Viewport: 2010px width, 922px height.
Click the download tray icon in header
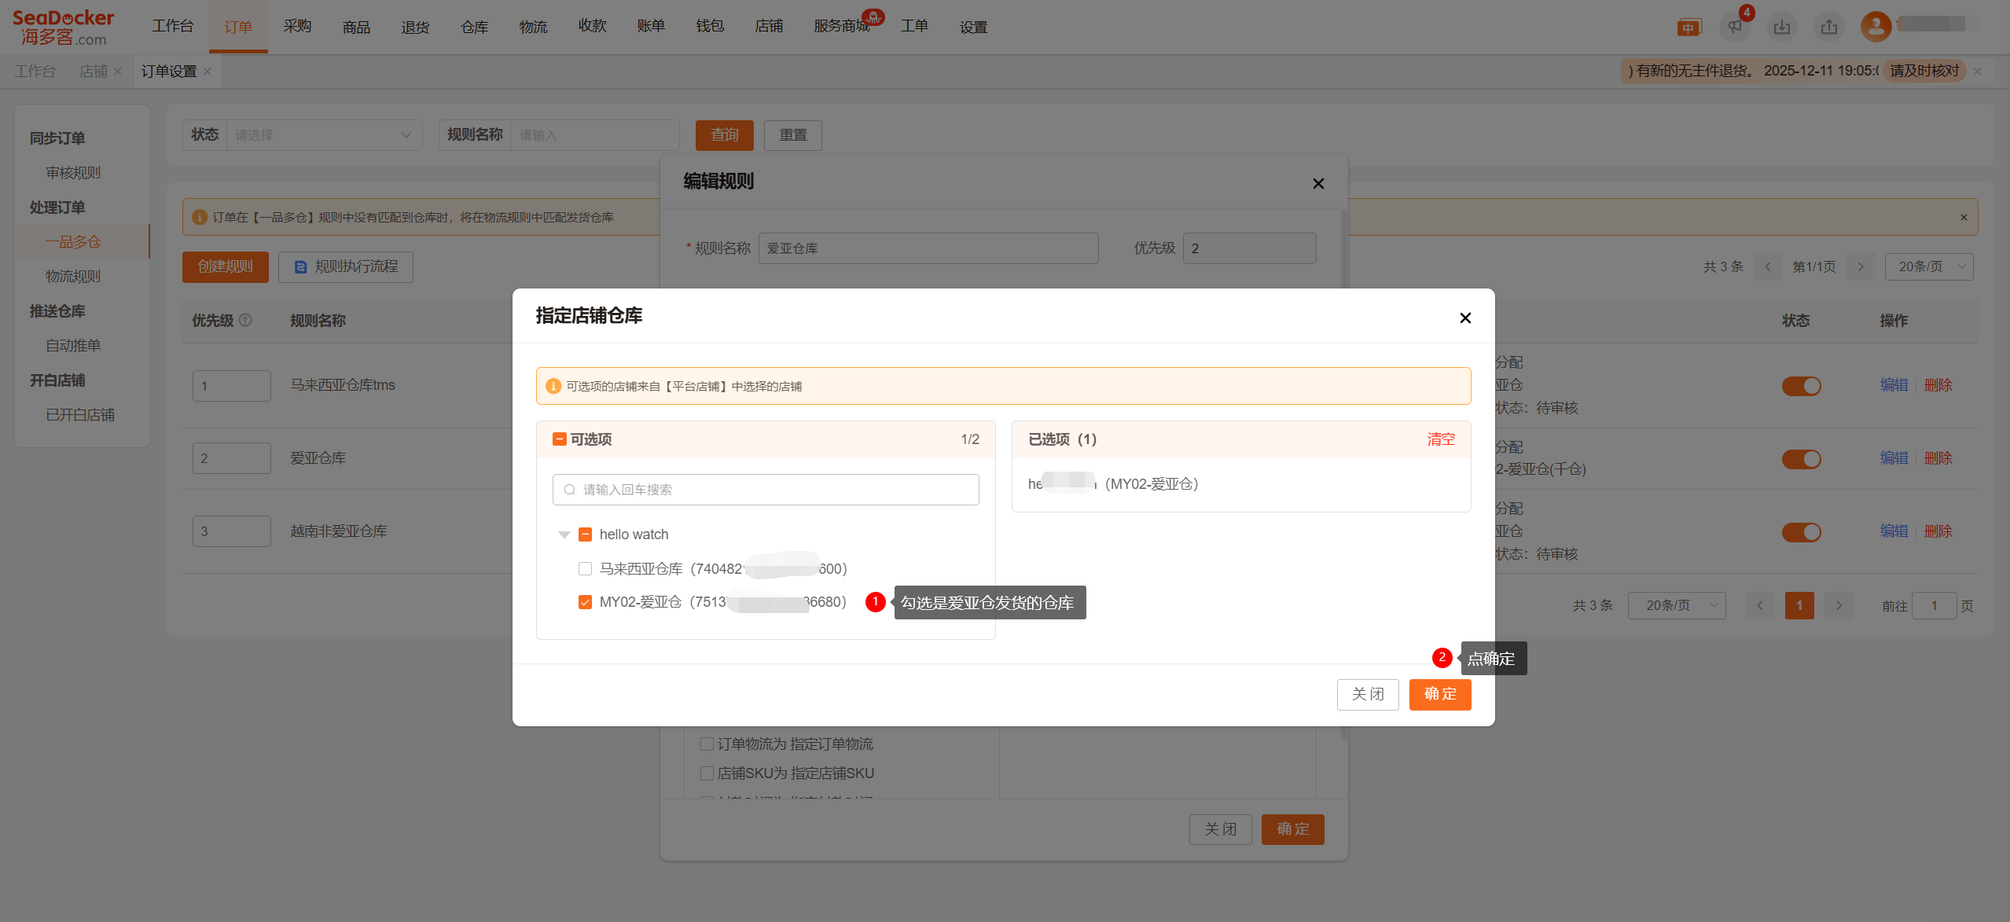(1782, 28)
